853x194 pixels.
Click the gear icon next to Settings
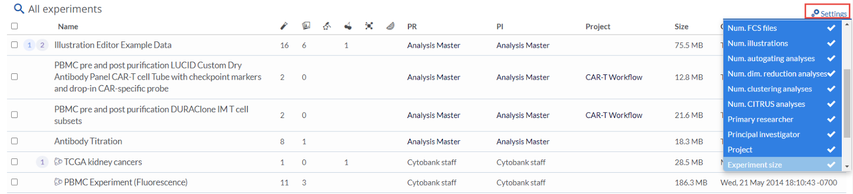[815, 13]
